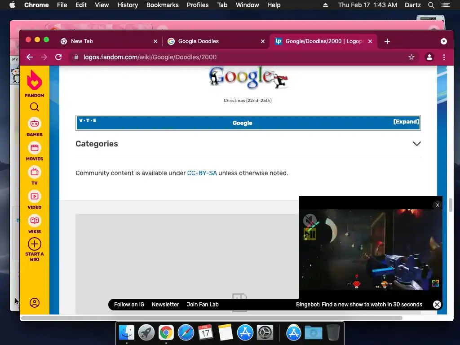This screenshot has width=460, height=345.
Task: Close the New Tab tab
Action: pyautogui.click(x=155, y=41)
